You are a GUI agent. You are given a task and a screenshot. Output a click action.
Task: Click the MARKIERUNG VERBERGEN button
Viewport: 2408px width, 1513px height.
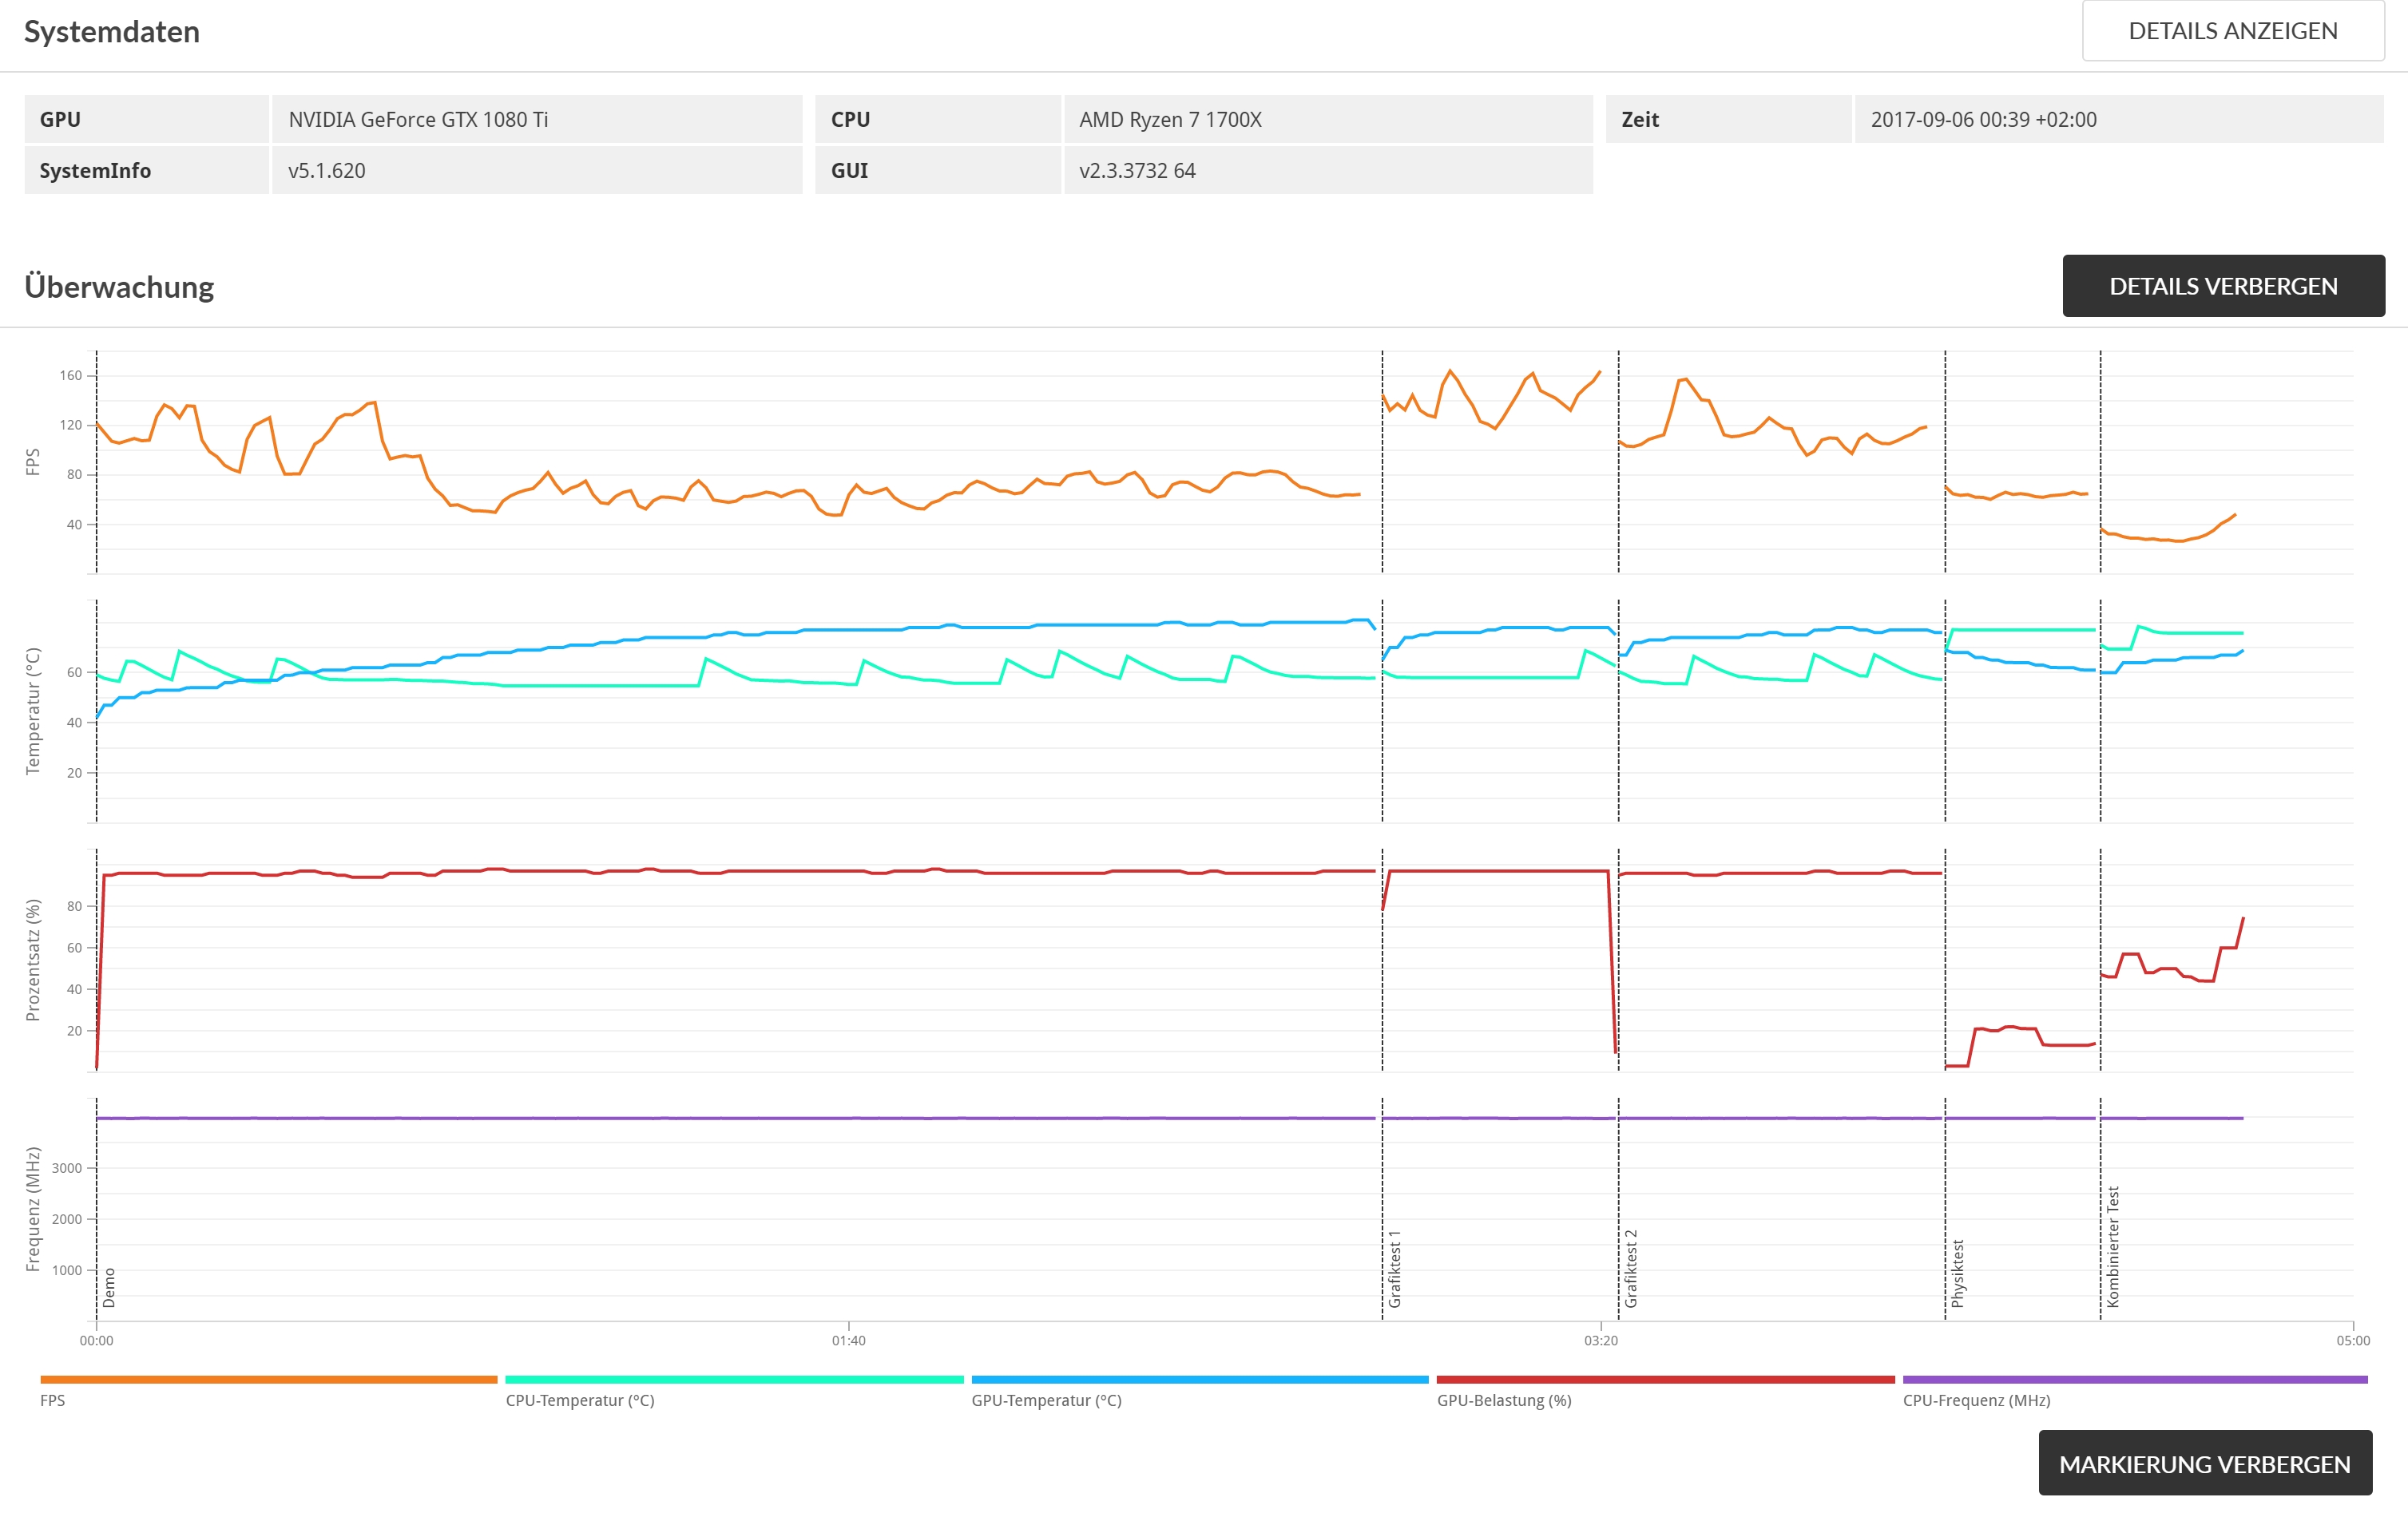[x=2204, y=1463]
